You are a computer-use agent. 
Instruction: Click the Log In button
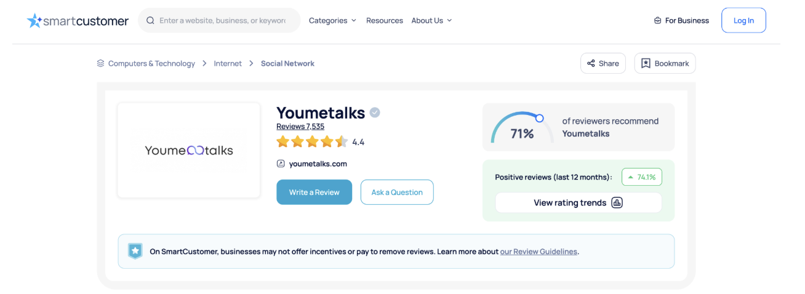743,20
